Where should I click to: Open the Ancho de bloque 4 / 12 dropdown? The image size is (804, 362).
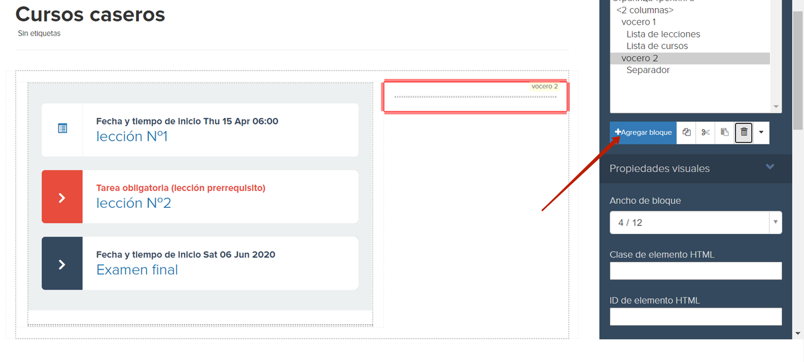coord(696,223)
